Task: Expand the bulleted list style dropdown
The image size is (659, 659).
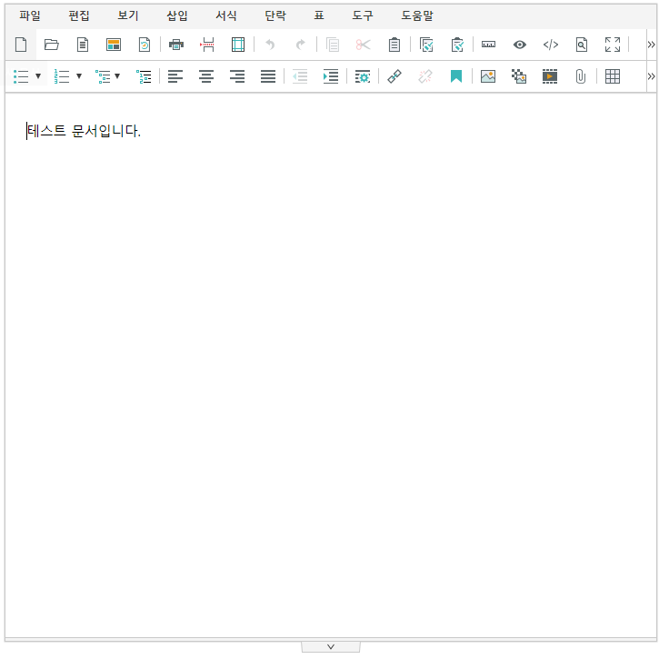Action: point(38,77)
